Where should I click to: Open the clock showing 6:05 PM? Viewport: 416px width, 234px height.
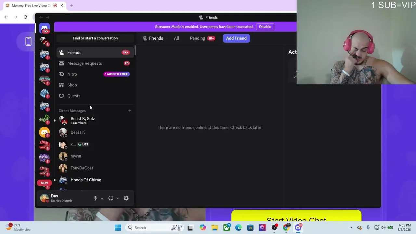pos(404,227)
